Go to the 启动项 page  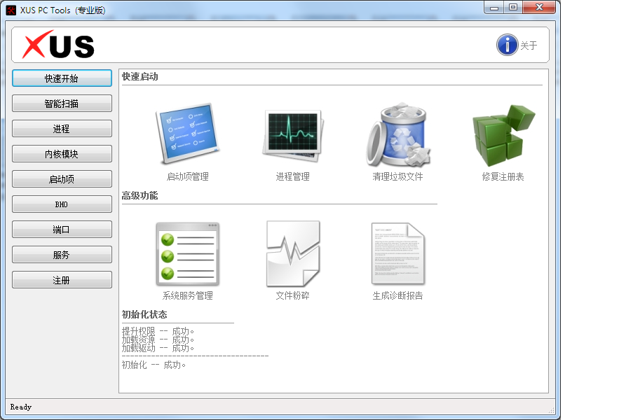pos(62,179)
